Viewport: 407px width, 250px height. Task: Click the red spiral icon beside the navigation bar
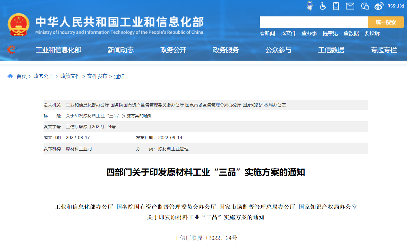click(x=11, y=50)
